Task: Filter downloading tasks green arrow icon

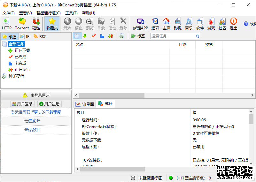Action: click(x=85, y=36)
